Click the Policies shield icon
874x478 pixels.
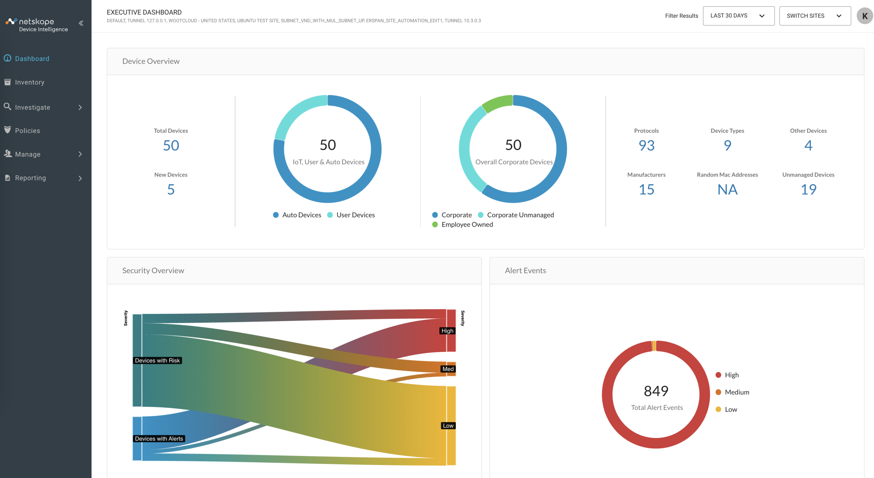(8, 130)
